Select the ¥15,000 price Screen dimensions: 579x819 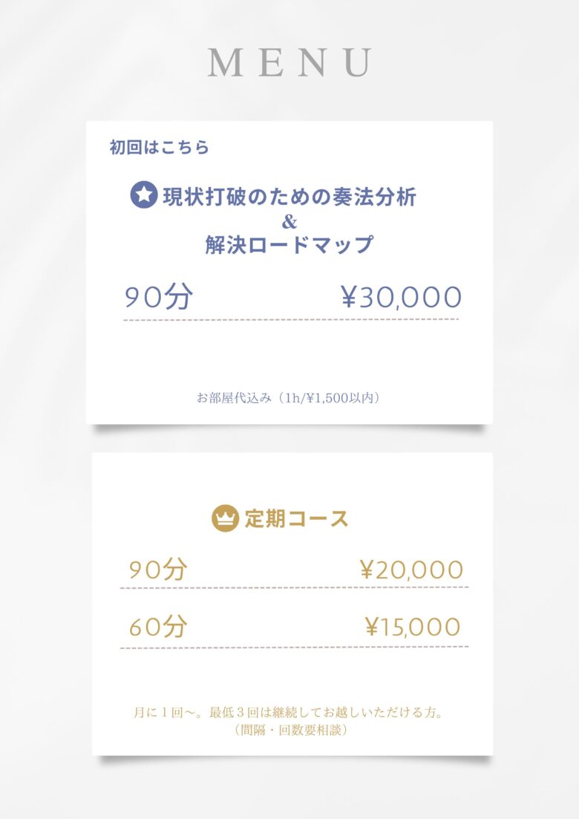pos(413,627)
